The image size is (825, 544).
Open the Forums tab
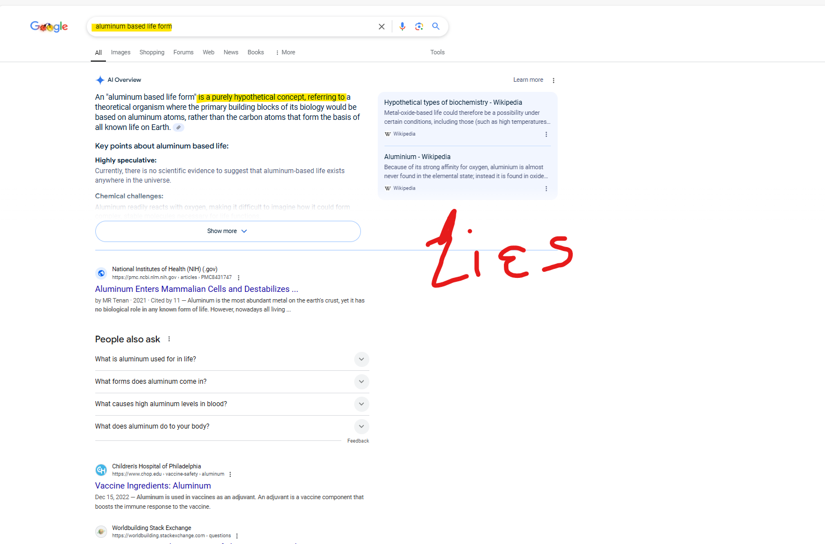(183, 52)
